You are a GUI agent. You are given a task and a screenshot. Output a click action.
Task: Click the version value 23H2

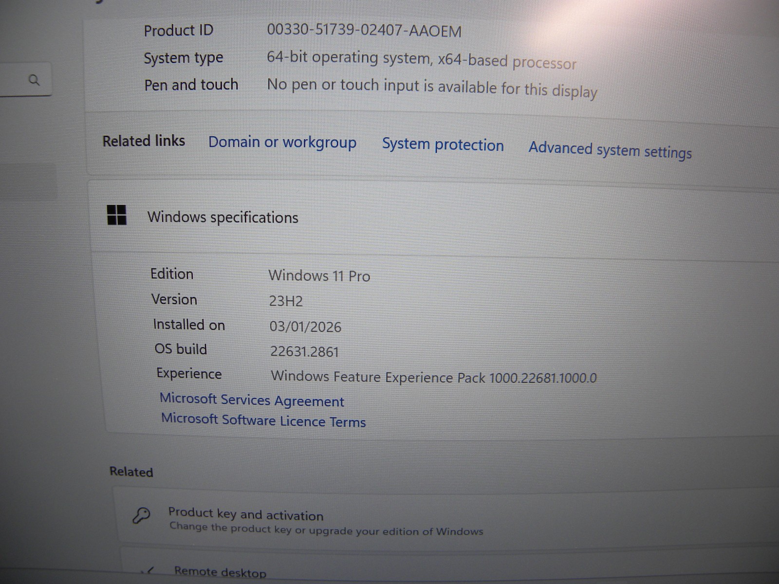coord(286,301)
